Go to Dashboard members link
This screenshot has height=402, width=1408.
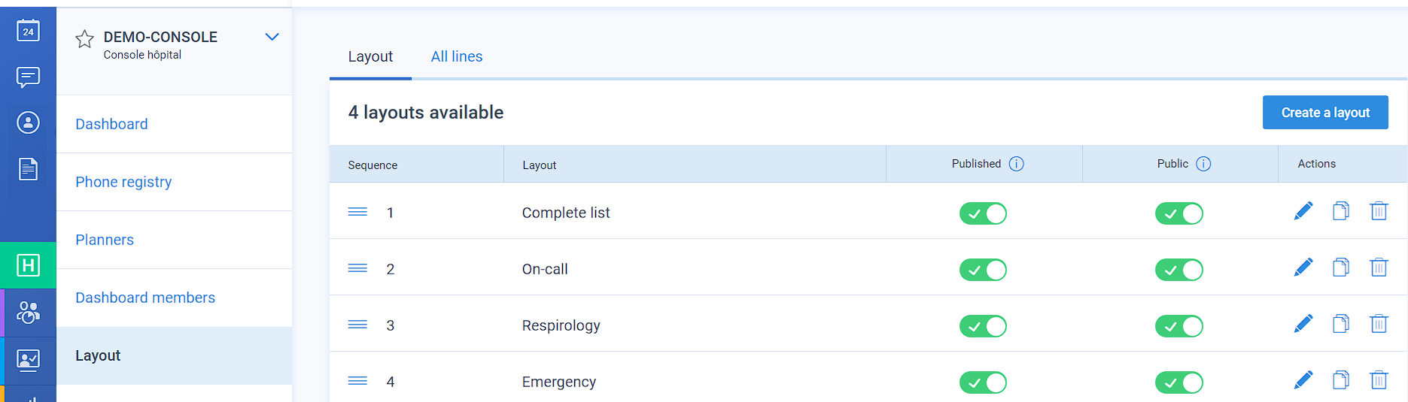coord(145,298)
